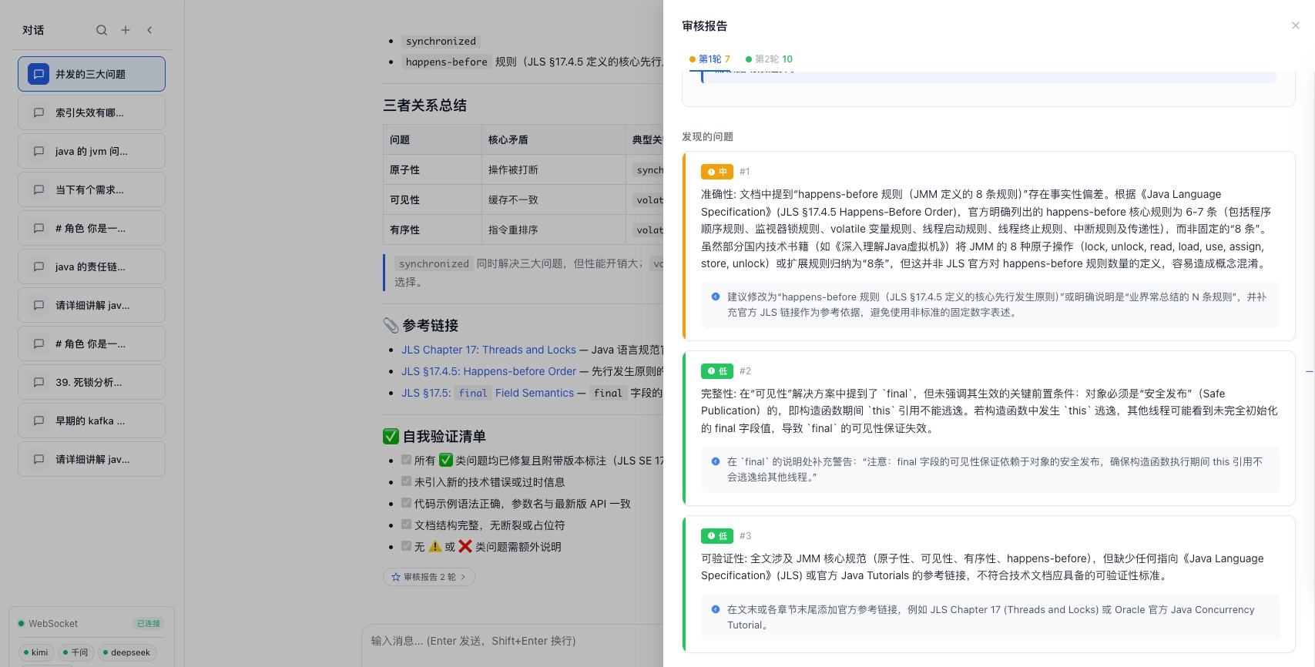Click the 低 severity badge on issue #2
Viewport: 1315px width, 667px height.
tap(716, 371)
